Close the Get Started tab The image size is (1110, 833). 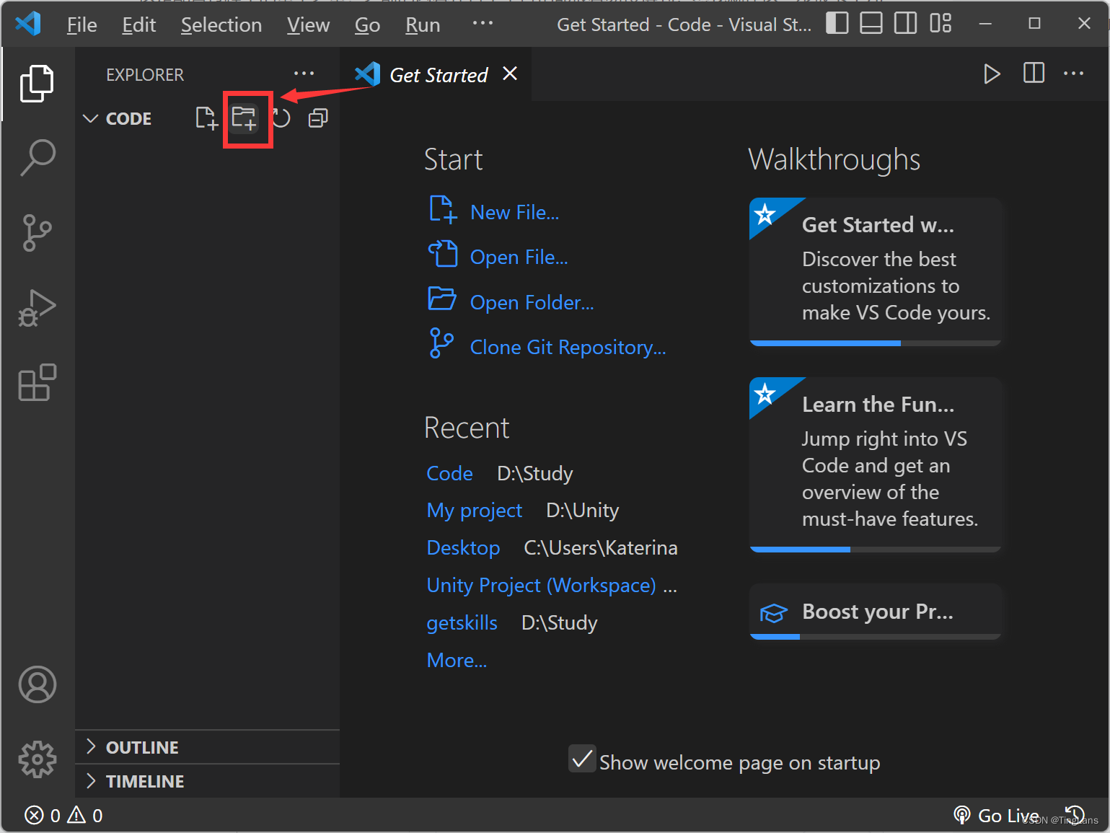click(510, 74)
